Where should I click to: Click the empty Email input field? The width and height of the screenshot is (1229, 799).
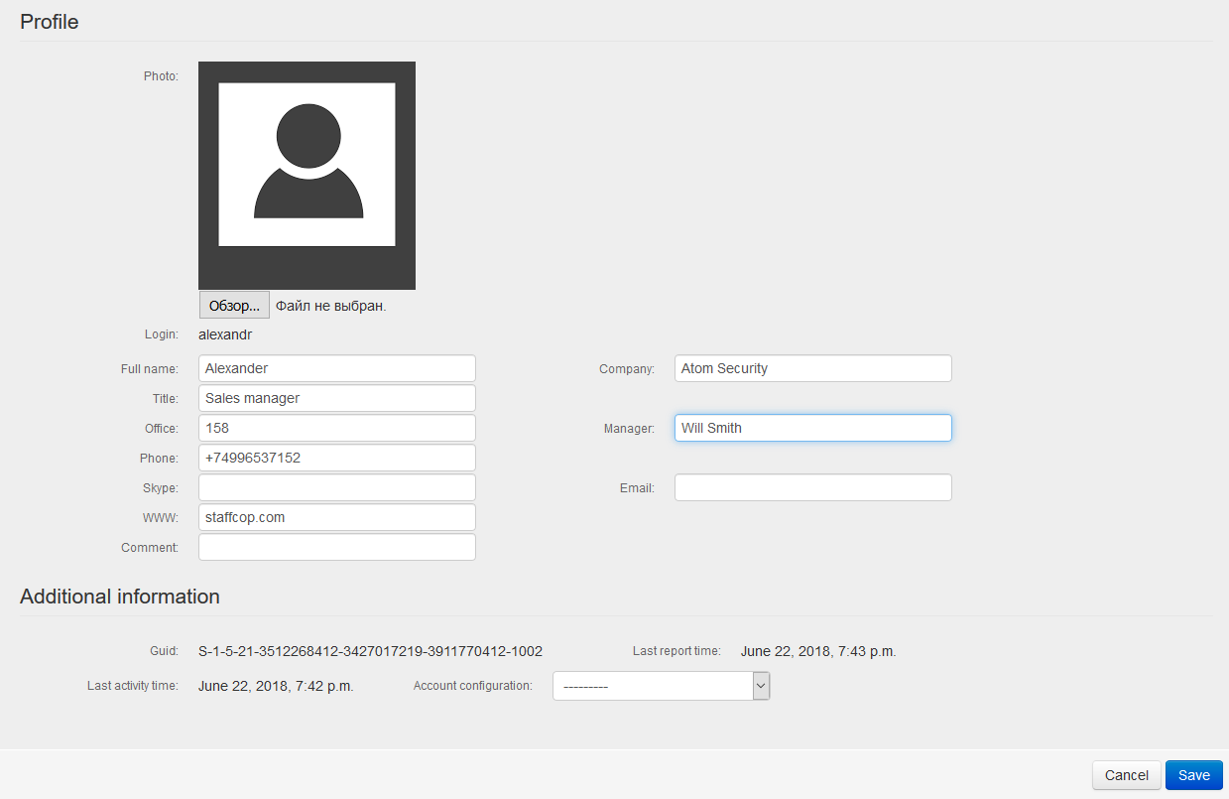click(x=812, y=487)
